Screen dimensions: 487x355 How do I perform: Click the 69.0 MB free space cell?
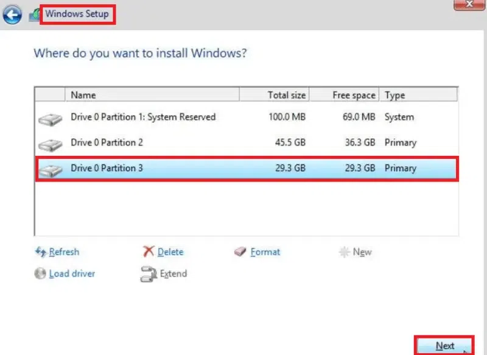point(359,117)
